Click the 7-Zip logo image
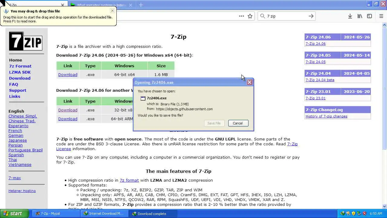 tap(26, 41)
